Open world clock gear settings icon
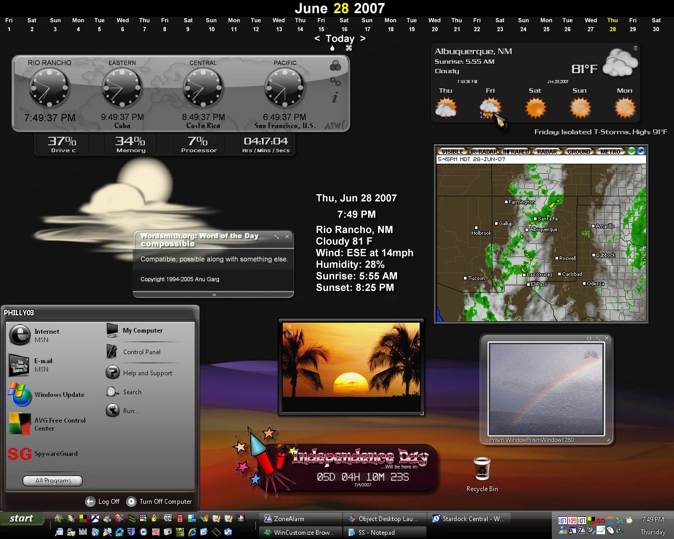This screenshot has width=674, height=539. click(x=335, y=82)
